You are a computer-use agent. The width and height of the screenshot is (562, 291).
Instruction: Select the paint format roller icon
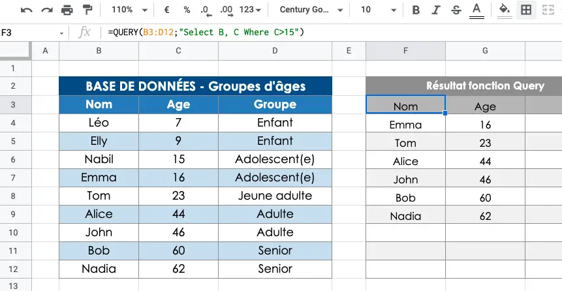[x=87, y=10]
